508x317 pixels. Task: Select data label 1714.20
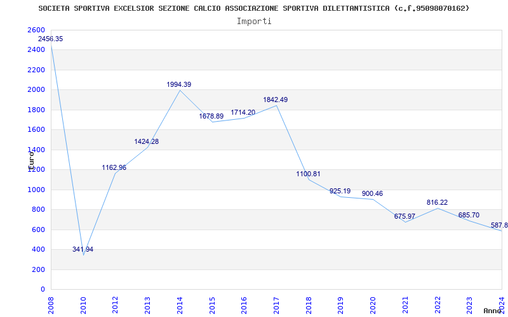coord(243,113)
